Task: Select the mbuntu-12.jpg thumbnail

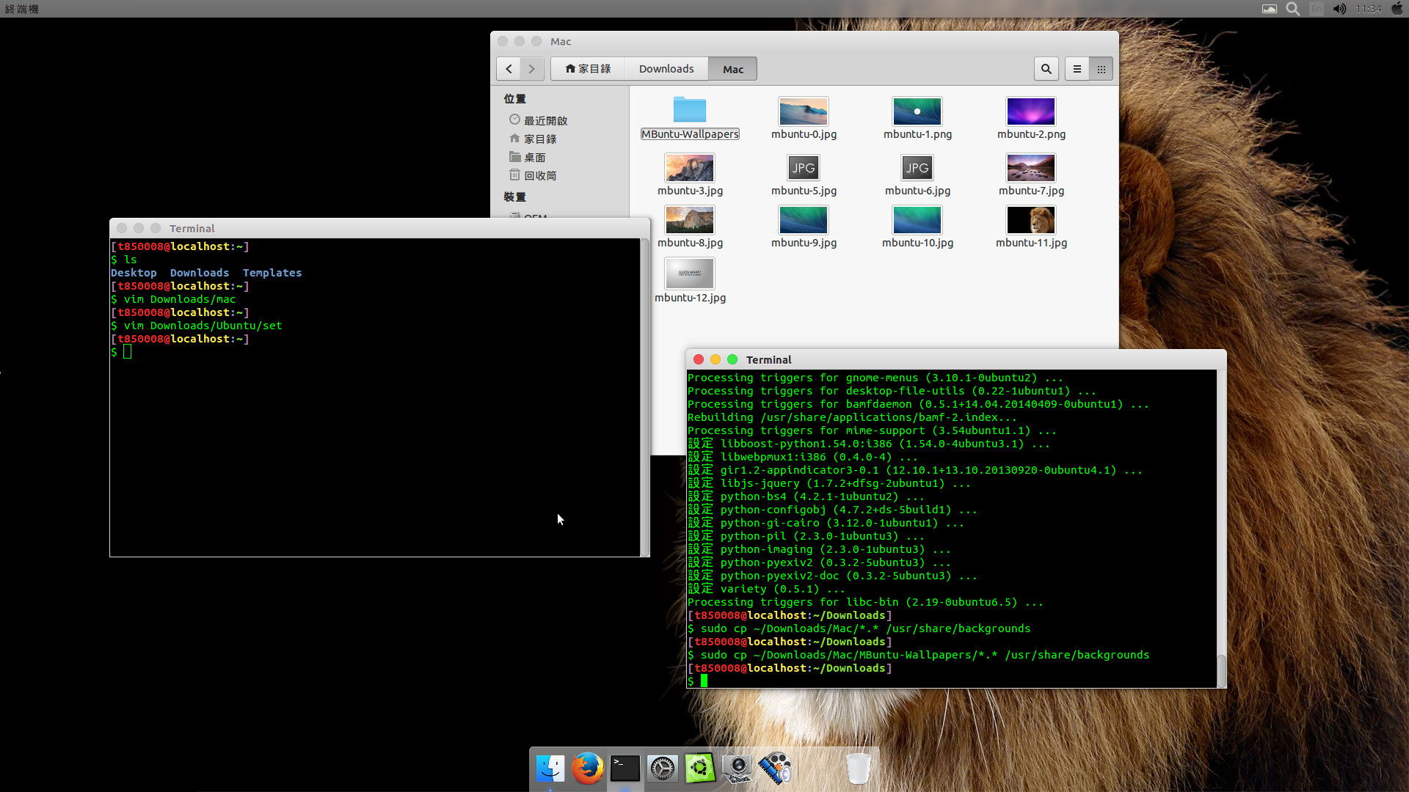Action: (x=690, y=274)
